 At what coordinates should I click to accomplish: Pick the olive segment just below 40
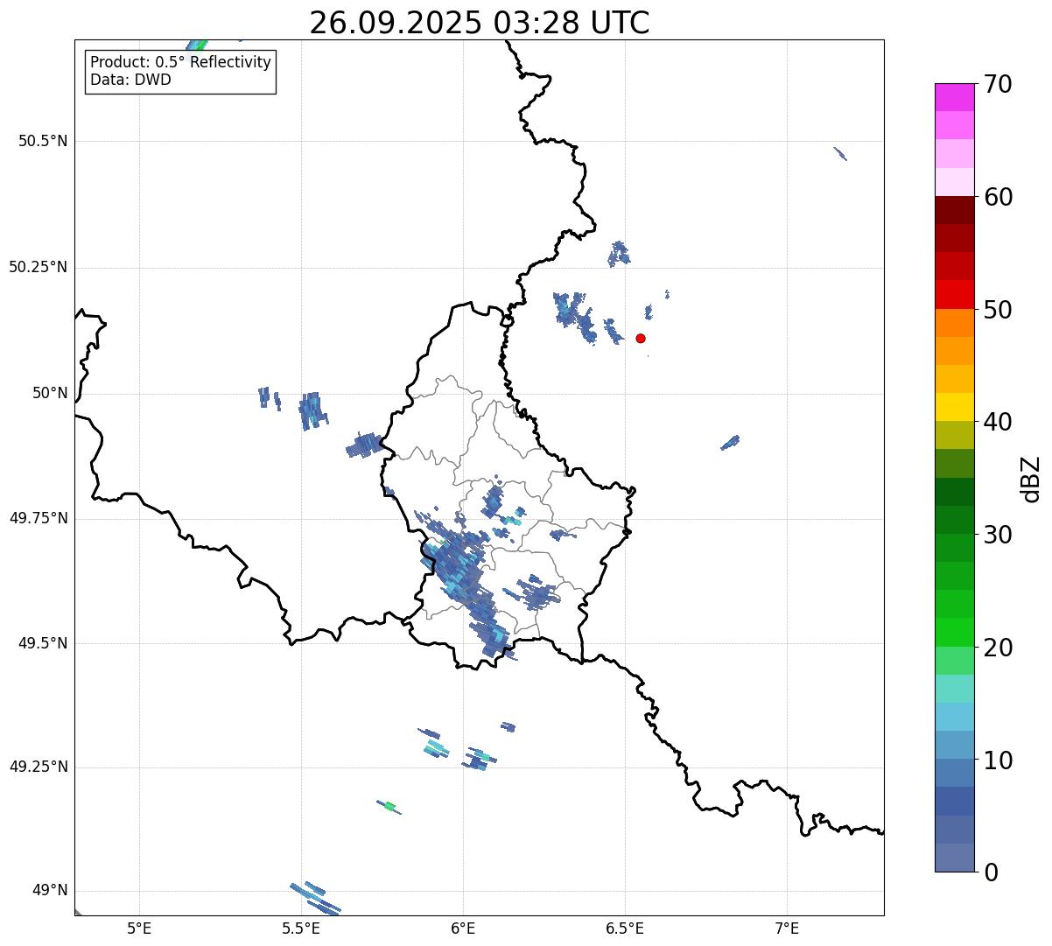[x=954, y=435]
